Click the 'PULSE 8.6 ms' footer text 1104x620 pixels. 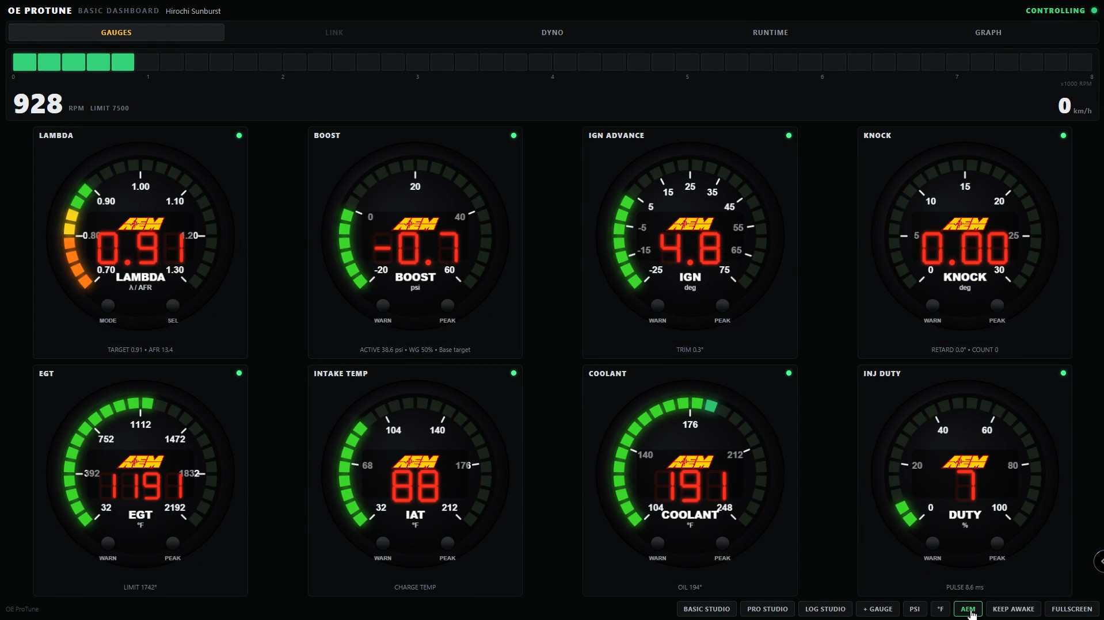(965, 587)
